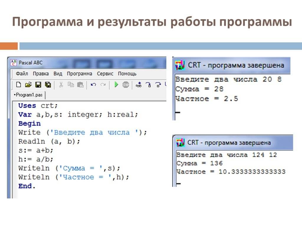Screen dimensions: 302x227
Task: Click the 'Readln (a, b);' line
Action: tap(49, 142)
